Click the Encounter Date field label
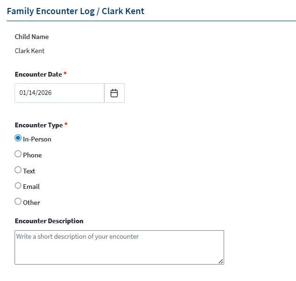Image resolution: width=296 pixels, height=281 pixels. [39, 74]
